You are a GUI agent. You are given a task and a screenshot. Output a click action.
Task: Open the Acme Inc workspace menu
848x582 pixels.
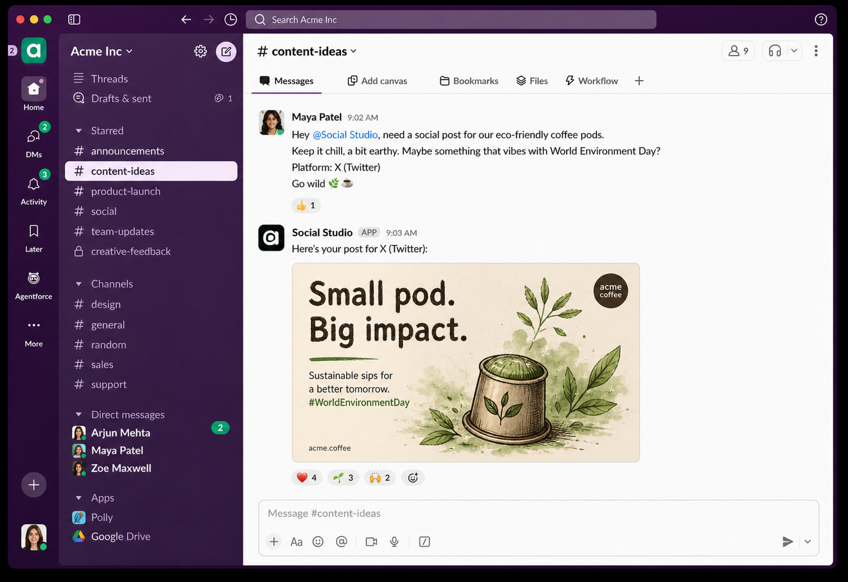pos(101,51)
